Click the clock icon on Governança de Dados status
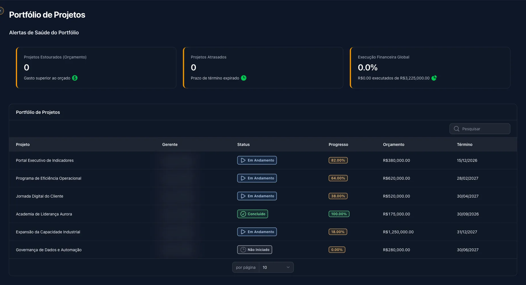 (243, 250)
